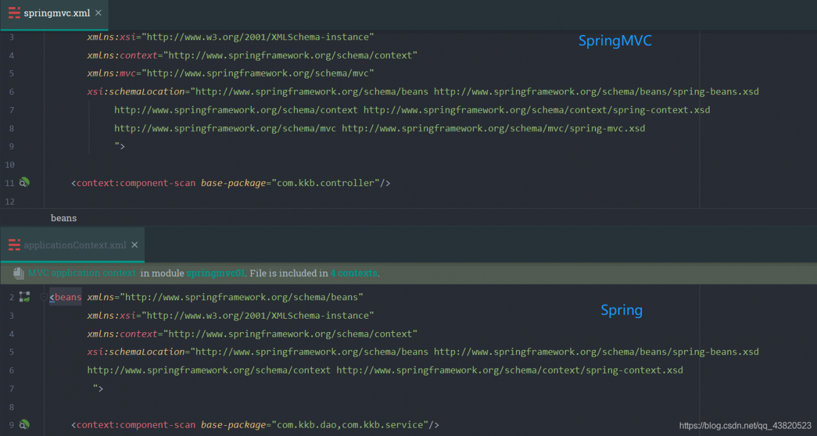
Task: Click the beans breadcrumb in the upper editor
Action: (64, 218)
